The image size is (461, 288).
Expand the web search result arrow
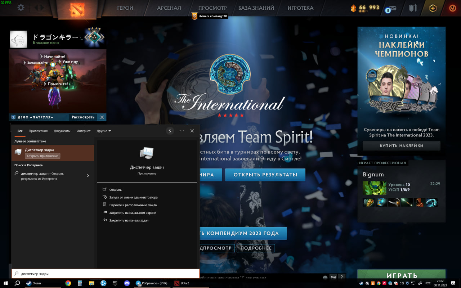[88, 176]
